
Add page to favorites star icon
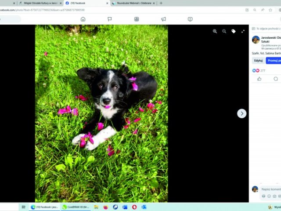(x=270, y=10)
